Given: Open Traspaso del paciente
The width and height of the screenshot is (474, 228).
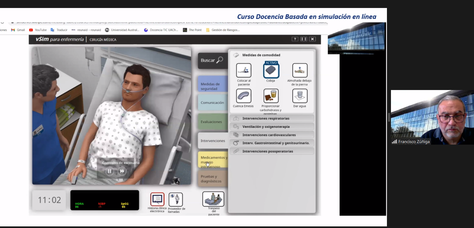Looking at the screenshot, I should 213,199.
